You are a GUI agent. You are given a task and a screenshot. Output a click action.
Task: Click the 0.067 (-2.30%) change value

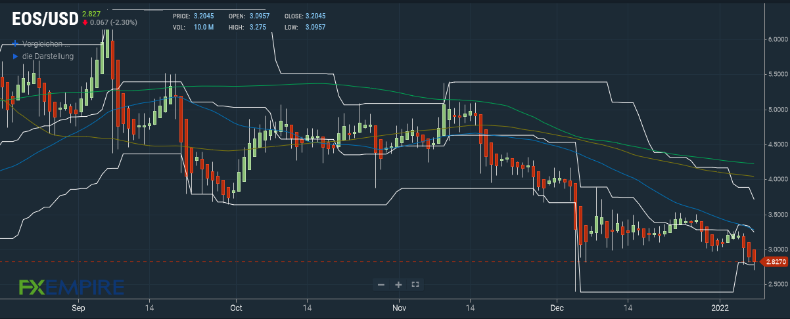pyautogui.click(x=108, y=22)
